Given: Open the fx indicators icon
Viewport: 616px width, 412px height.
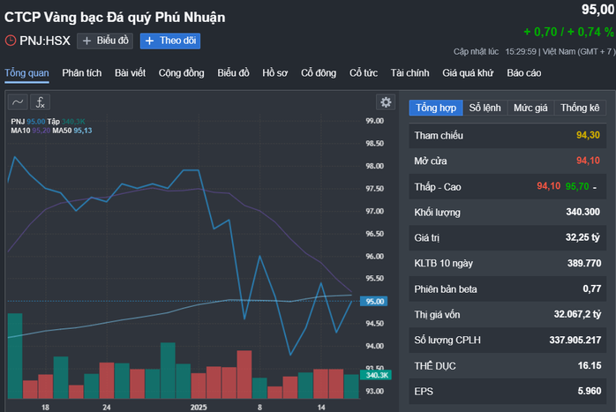Looking at the screenshot, I should [x=40, y=102].
